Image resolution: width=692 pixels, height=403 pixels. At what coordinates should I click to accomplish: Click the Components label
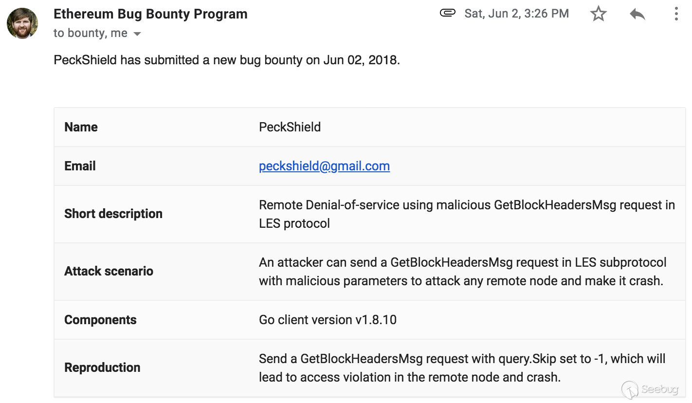[x=100, y=320]
